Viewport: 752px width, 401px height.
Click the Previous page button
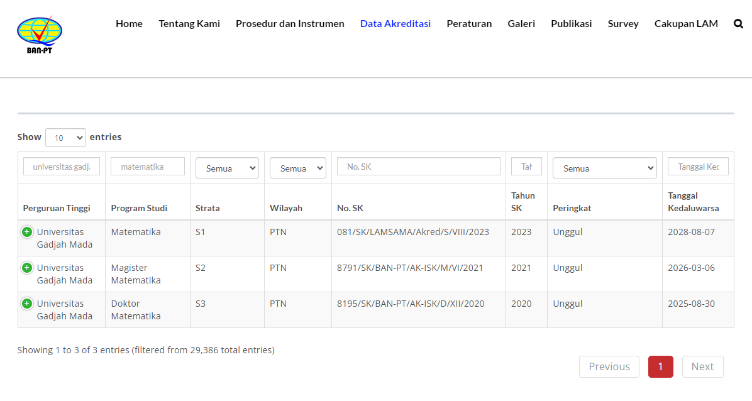pyautogui.click(x=609, y=366)
